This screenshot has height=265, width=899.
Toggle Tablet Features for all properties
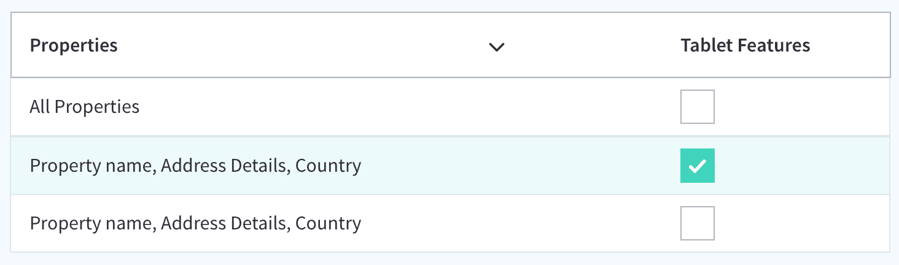[x=697, y=107]
